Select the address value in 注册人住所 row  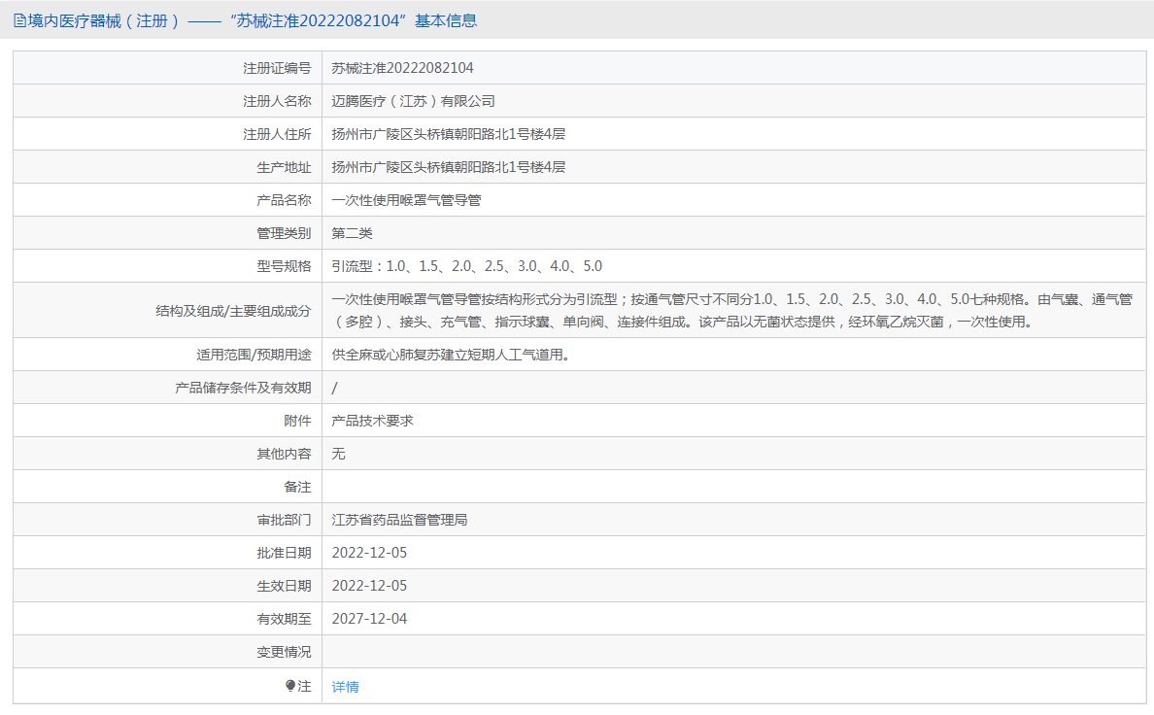click(448, 134)
